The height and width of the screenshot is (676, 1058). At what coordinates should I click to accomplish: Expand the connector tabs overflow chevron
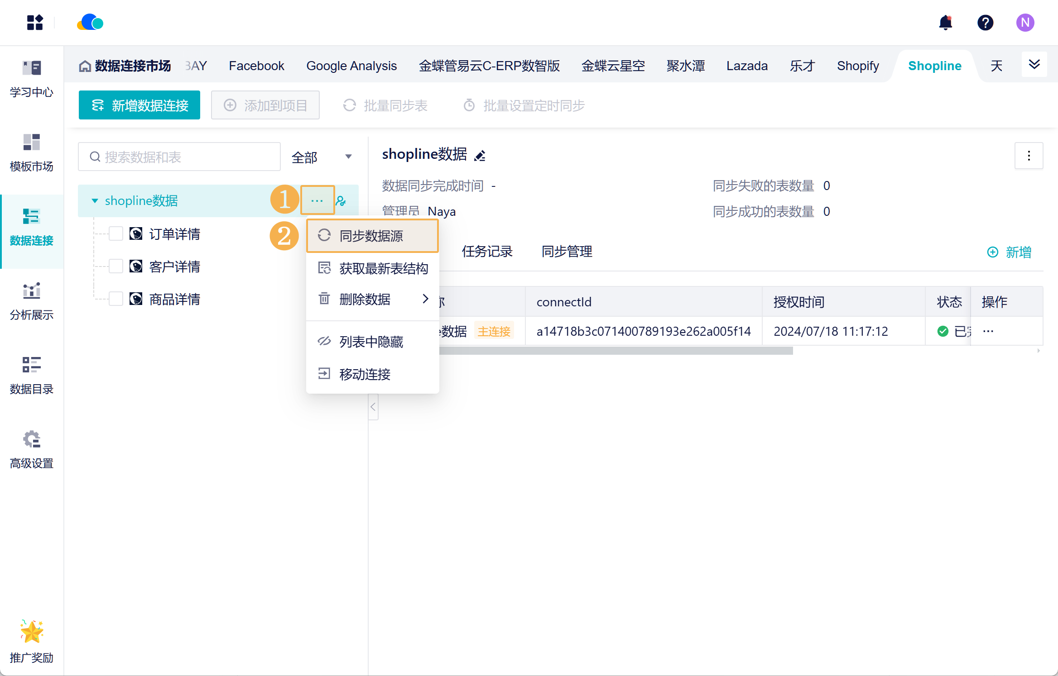tap(1034, 65)
